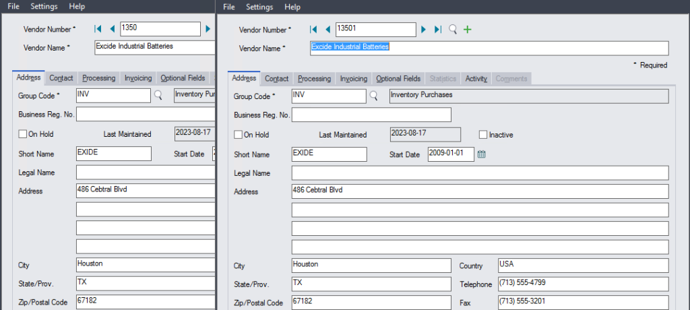This screenshot has height=310, width=690.
Task: Check On Hold in left window
Action: (x=22, y=134)
